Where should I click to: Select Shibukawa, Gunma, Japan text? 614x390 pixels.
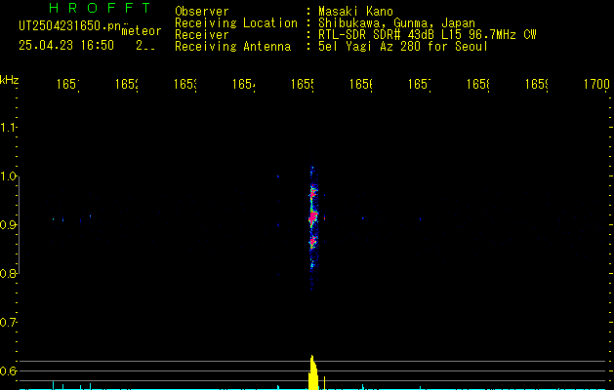coord(396,23)
